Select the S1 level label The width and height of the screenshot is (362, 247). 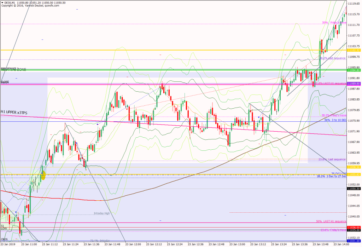tap(2, 225)
